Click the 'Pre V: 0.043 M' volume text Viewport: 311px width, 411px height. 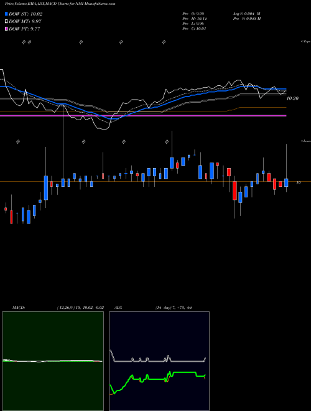(x=247, y=19)
